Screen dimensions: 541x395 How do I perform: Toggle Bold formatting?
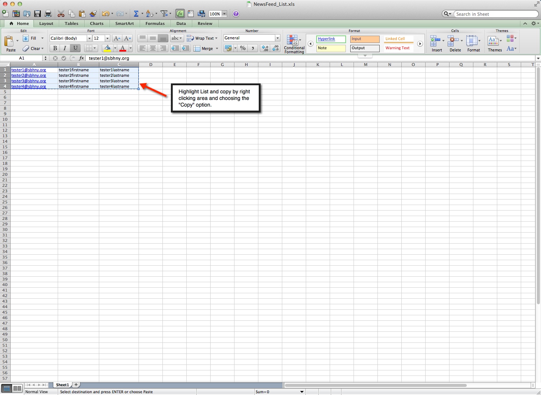click(55, 48)
